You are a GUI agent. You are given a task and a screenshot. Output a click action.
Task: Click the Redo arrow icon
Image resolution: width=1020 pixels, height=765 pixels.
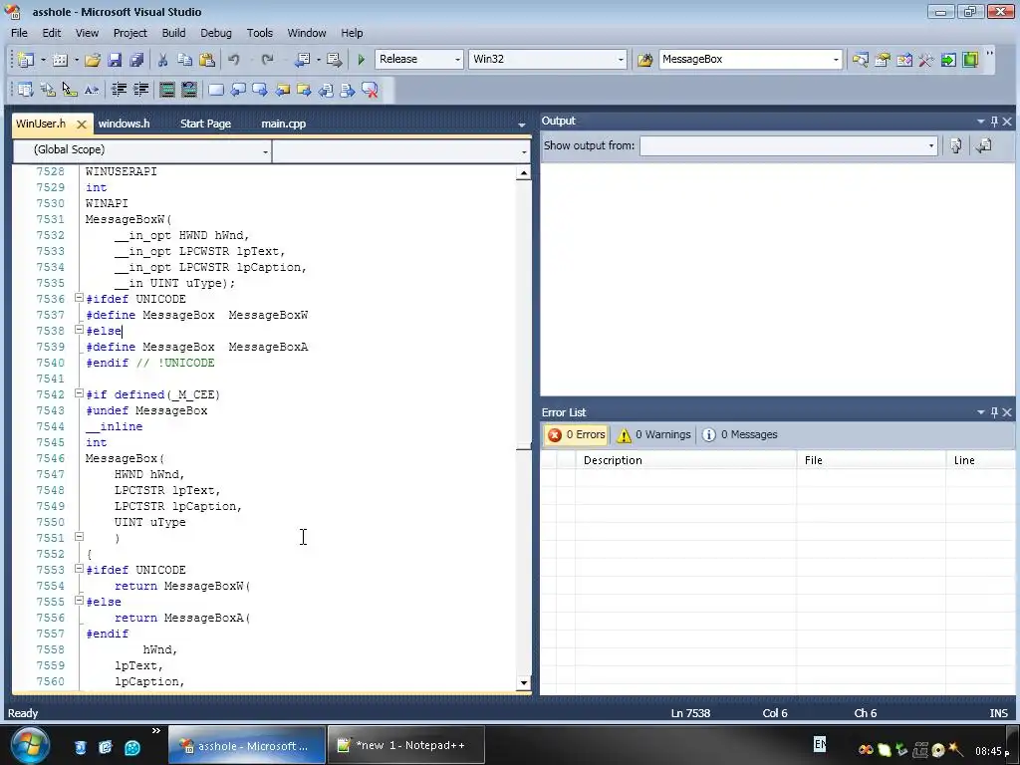click(267, 60)
